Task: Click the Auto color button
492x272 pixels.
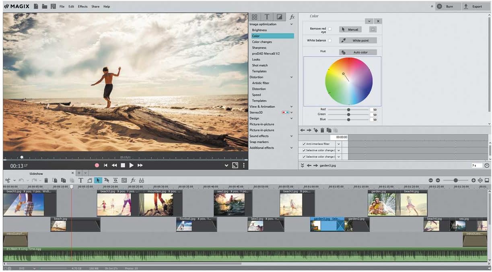Action: click(358, 52)
